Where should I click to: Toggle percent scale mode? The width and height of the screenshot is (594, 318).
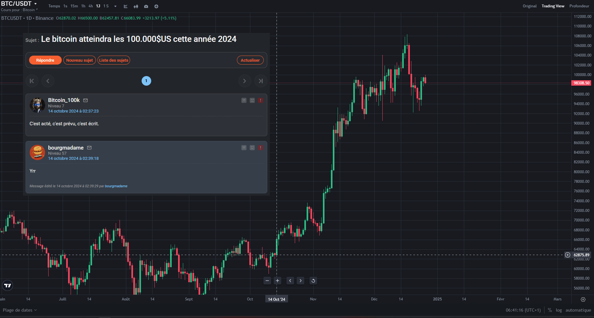pyautogui.click(x=550, y=310)
